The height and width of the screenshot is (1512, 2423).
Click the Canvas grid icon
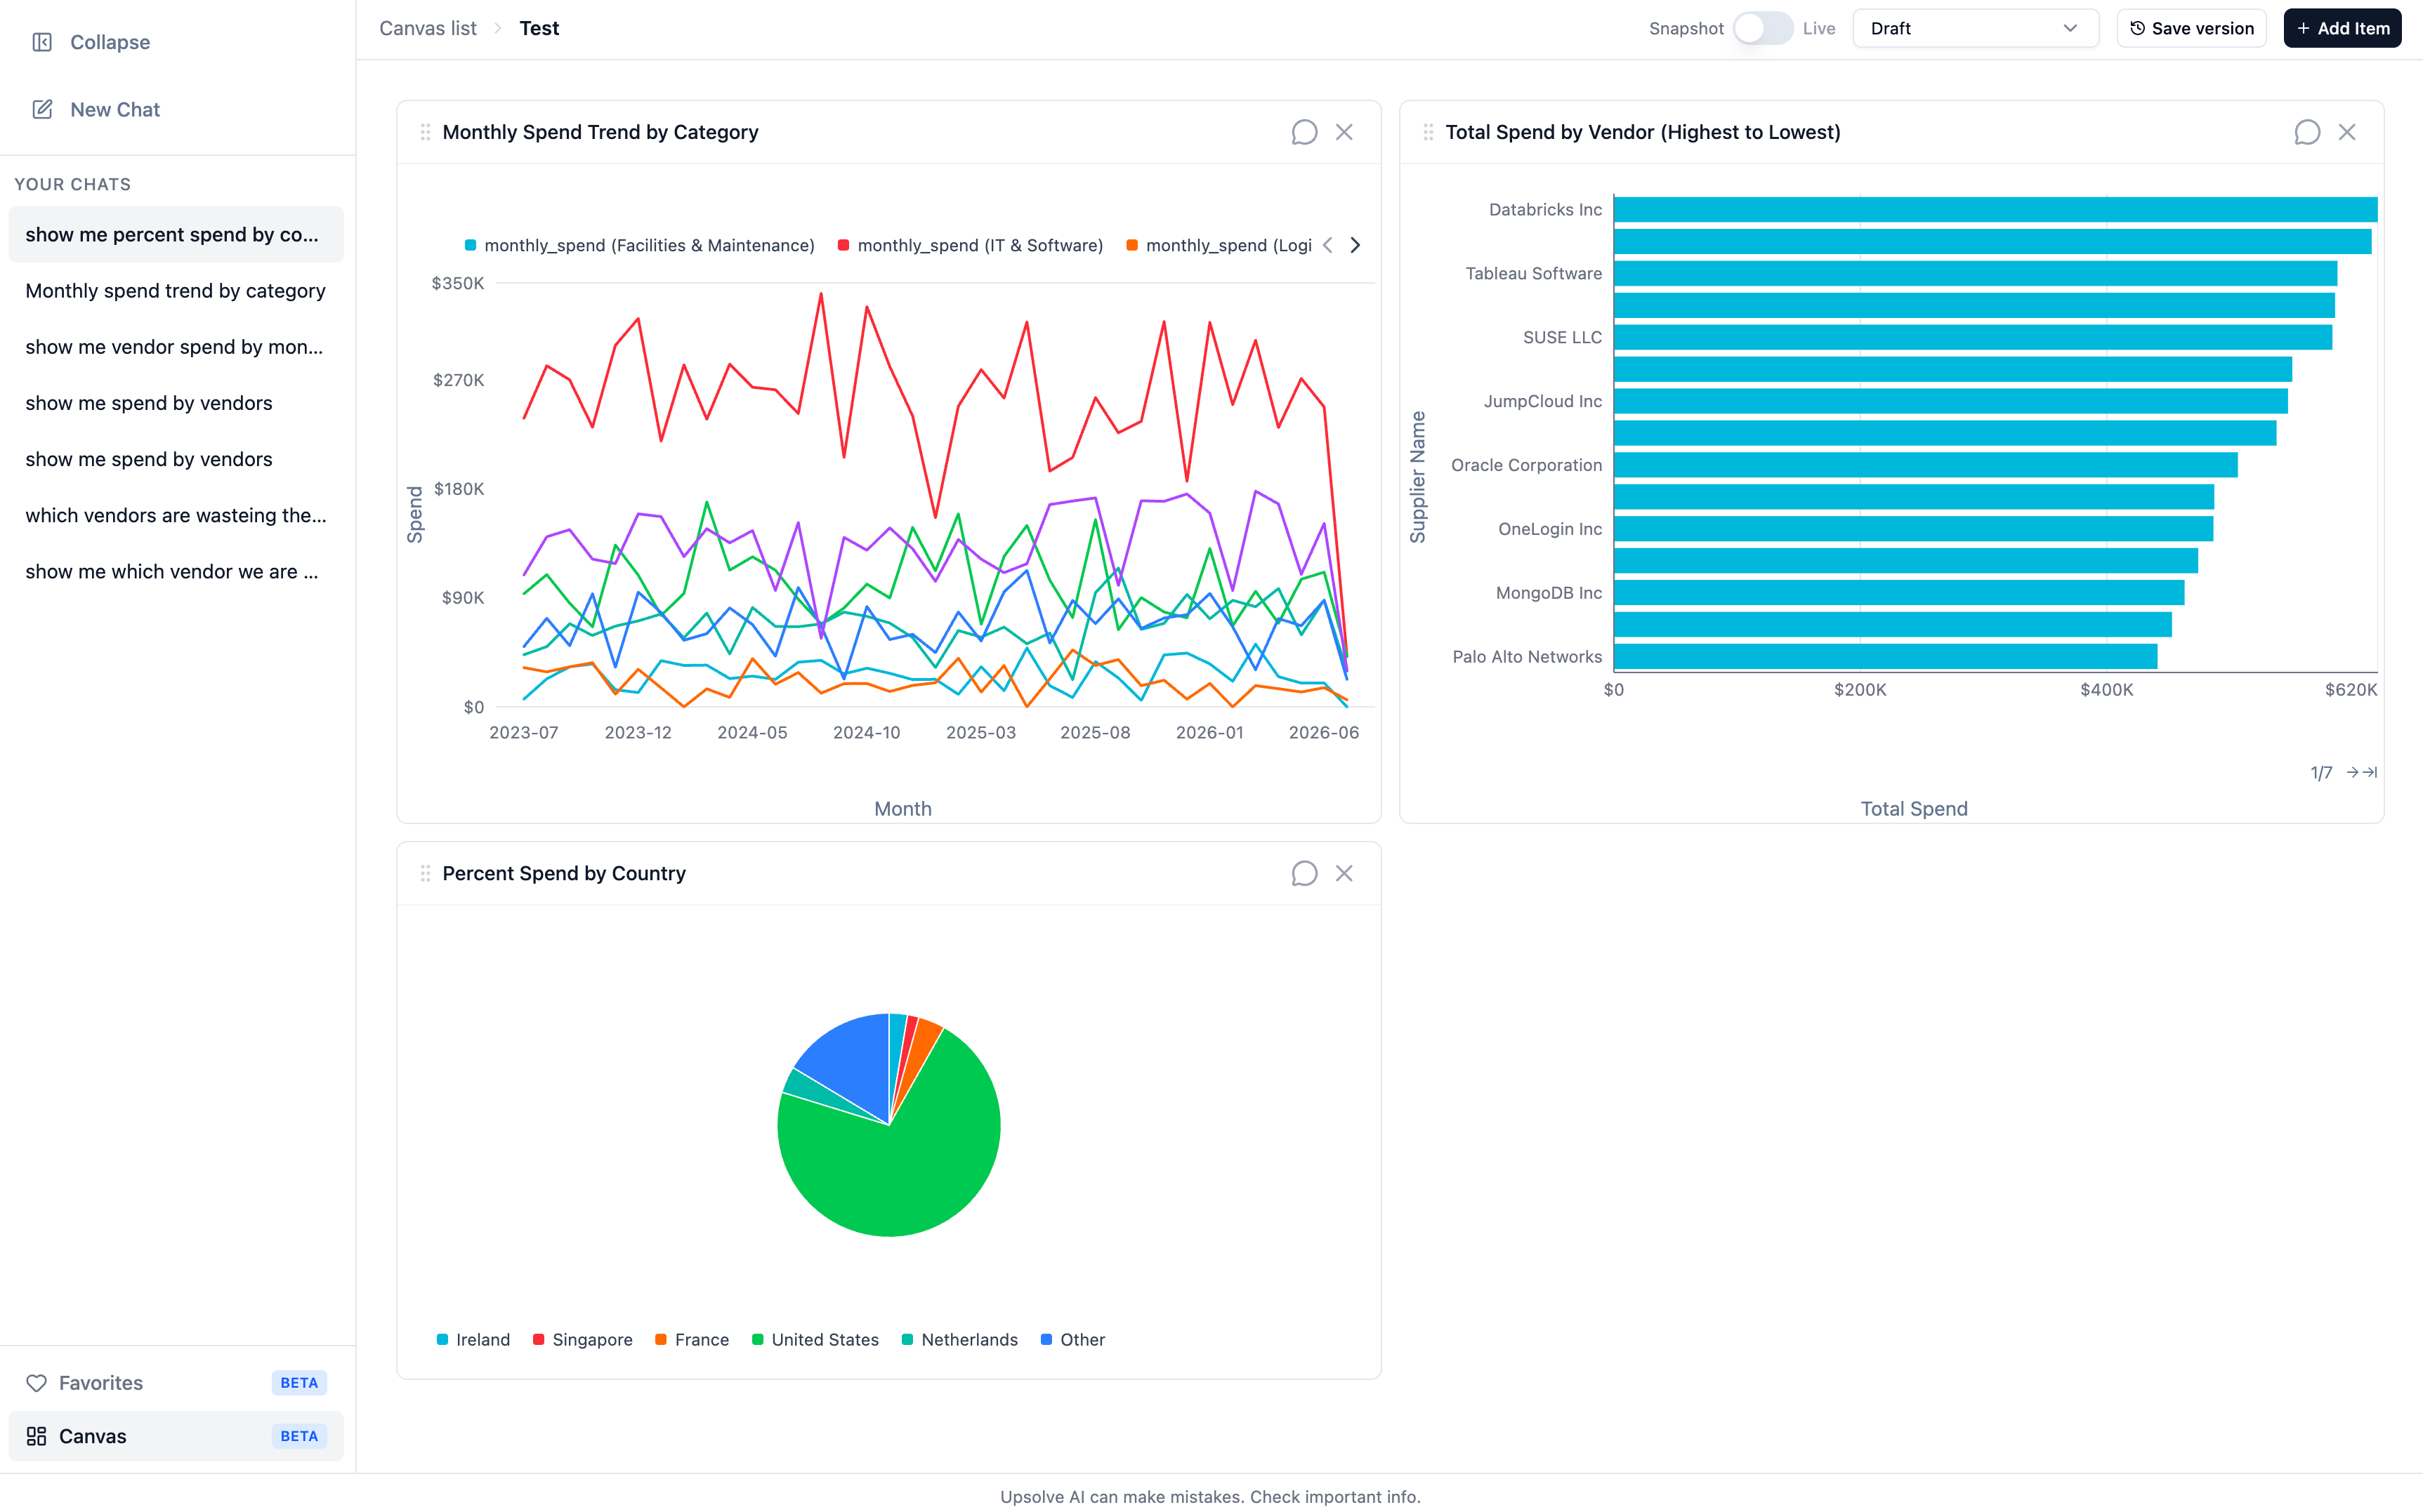coord(36,1436)
